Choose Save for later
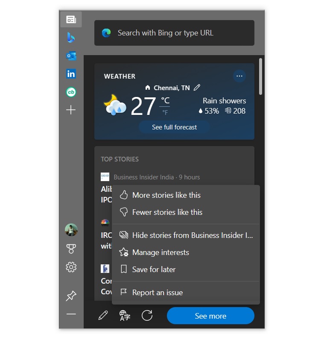Image resolution: width=324 pixels, height=337 pixels. point(186,270)
